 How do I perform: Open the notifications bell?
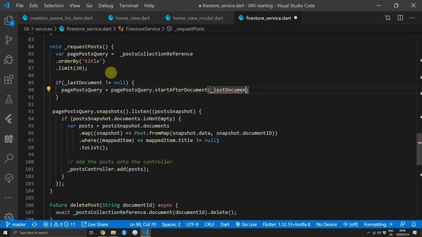coord(414,224)
